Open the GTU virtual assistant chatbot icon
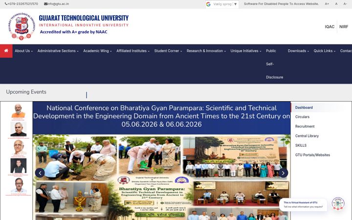The height and width of the screenshot is (220, 352). point(338,203)
